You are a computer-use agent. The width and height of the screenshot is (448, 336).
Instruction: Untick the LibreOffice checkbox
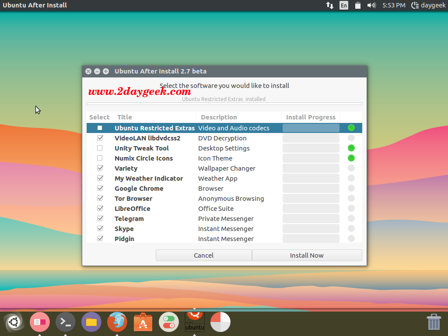pos(100,208)
